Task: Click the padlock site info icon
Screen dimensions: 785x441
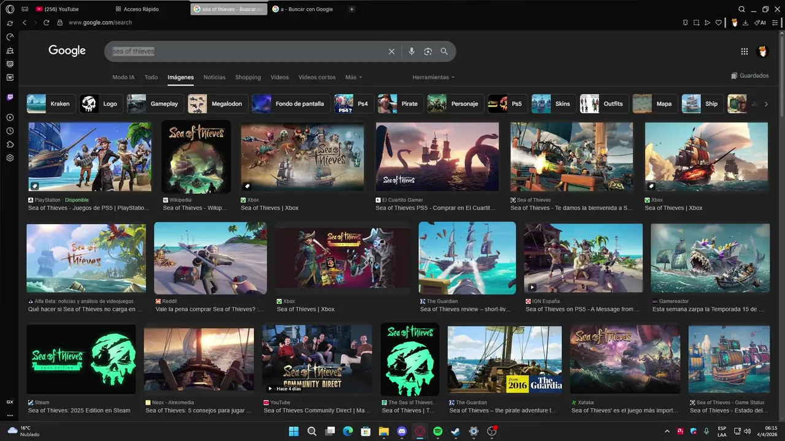Action: [60, 23]
